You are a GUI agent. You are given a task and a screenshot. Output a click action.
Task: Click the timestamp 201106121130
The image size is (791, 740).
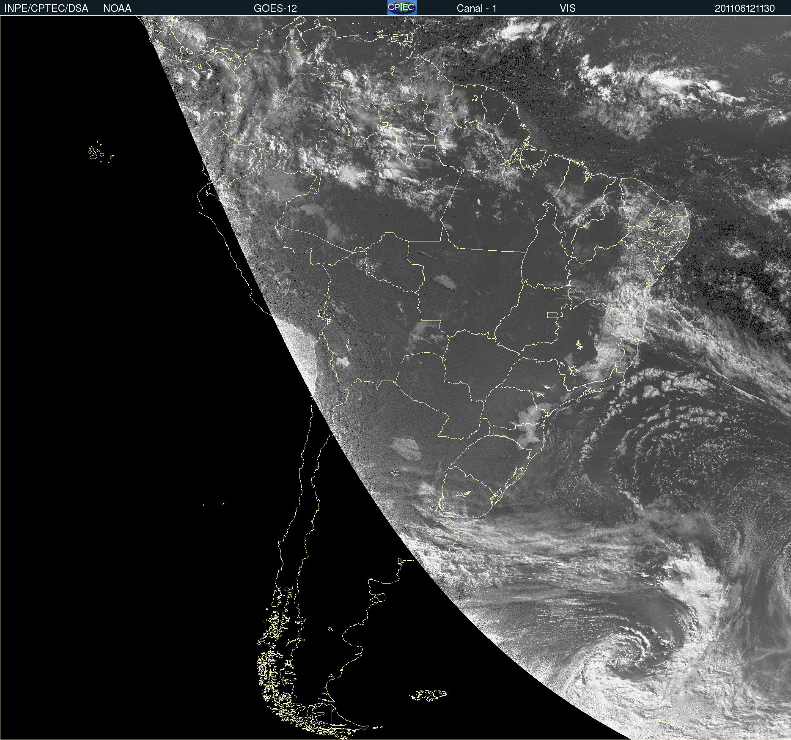pos(745,8)
